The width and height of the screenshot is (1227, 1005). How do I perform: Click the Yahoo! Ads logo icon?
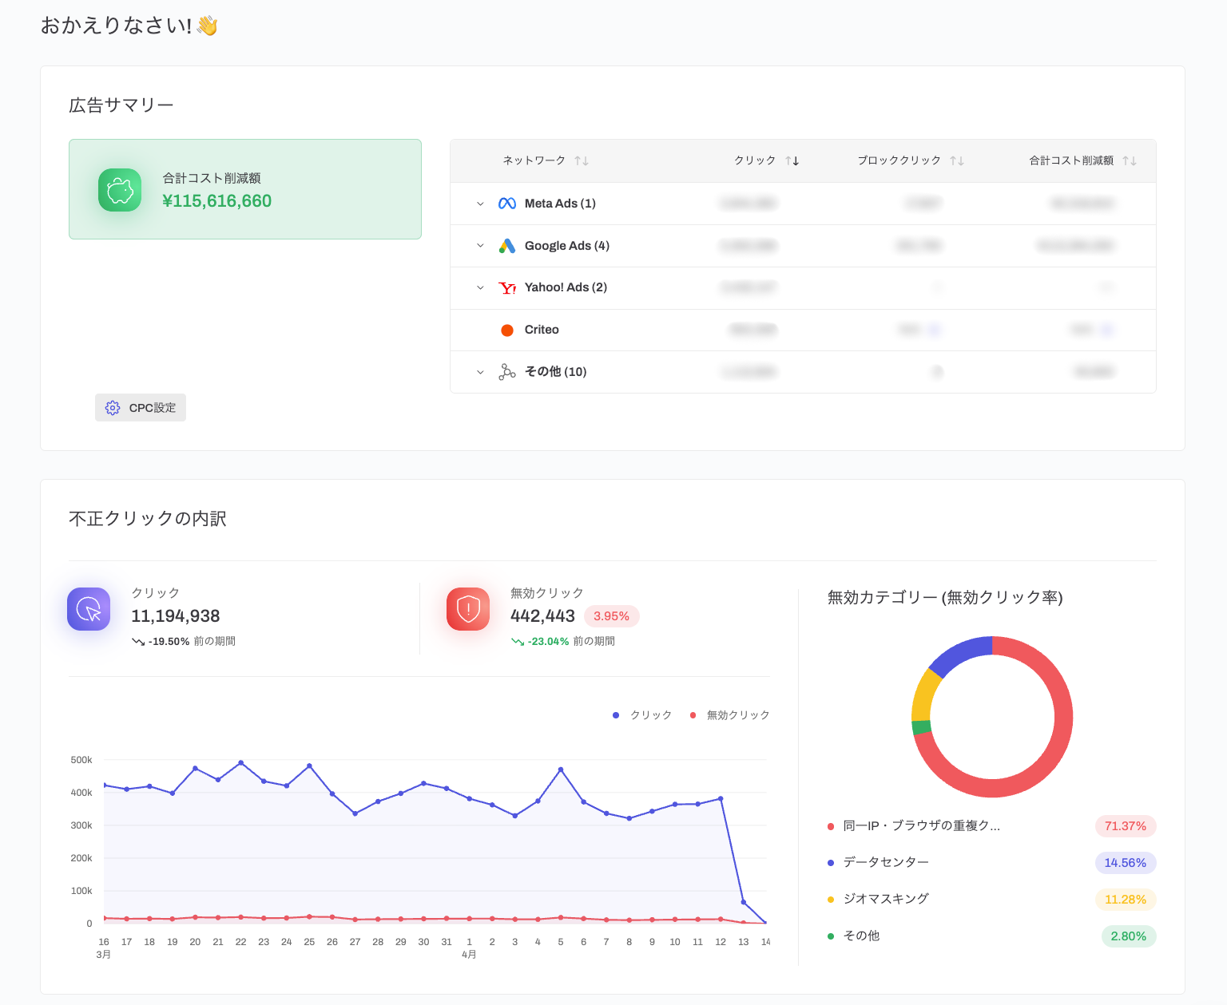507,288
